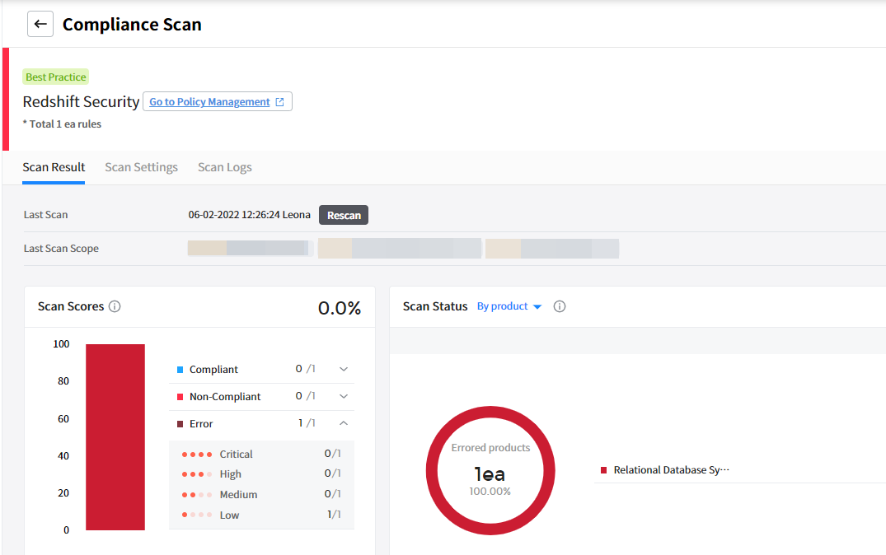Switch to the Scan Settings tab
The height and width of the screenshot is (555, 886).
[x=141, y=167]
